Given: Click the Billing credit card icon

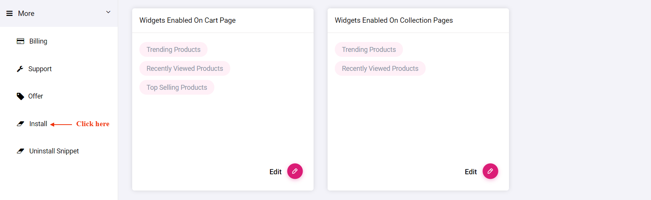Looking at the screenshot, I should (x=20, y=41).
